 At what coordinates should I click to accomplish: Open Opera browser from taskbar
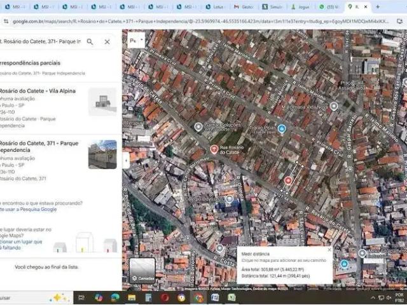[165, 298]
